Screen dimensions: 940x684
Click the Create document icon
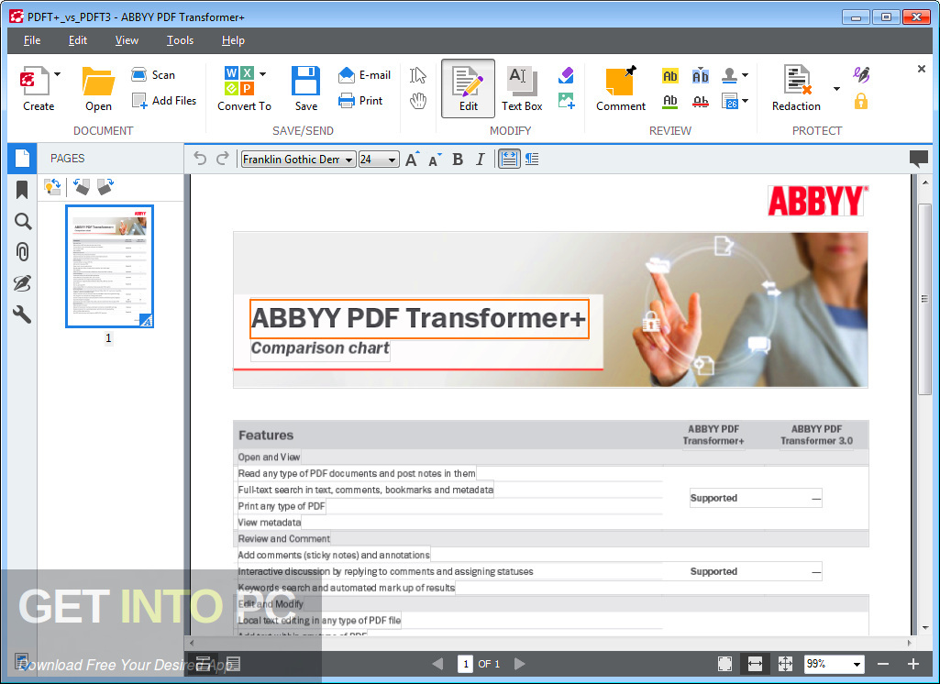35,82
